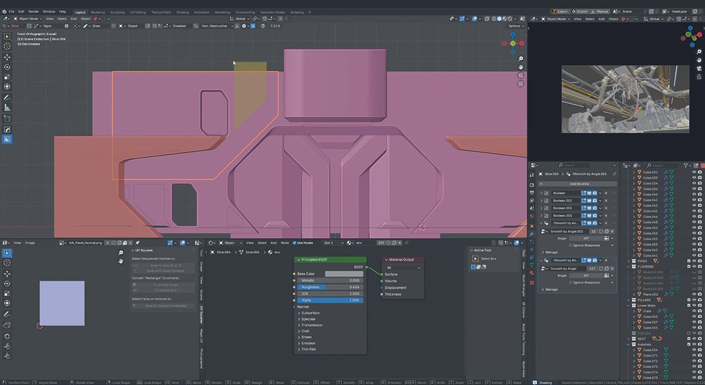Switch to the UV Editing workspace tab
The image size is (705, 385).
(x=138, y=12)
